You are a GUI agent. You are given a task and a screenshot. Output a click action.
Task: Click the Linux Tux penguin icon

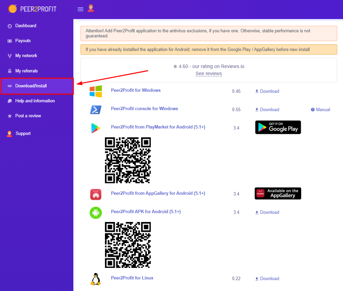[x=96, y=279]
